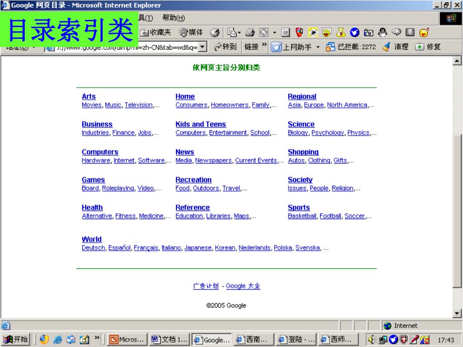The image size is (463, 347).
Task: Open the Kids and Teens link
Action: (201, 124)
